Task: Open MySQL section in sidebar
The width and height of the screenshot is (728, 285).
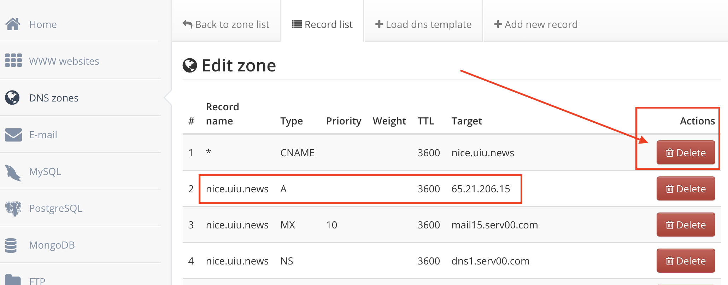Action: (45, 171)
